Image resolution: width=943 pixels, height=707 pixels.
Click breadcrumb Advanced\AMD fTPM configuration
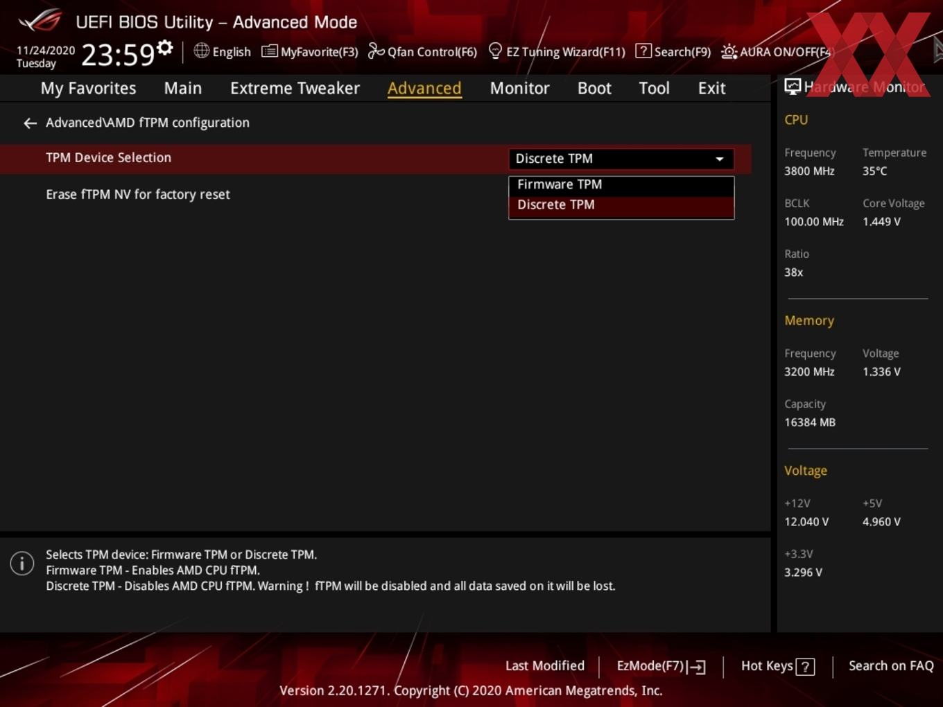coord(148,123)
